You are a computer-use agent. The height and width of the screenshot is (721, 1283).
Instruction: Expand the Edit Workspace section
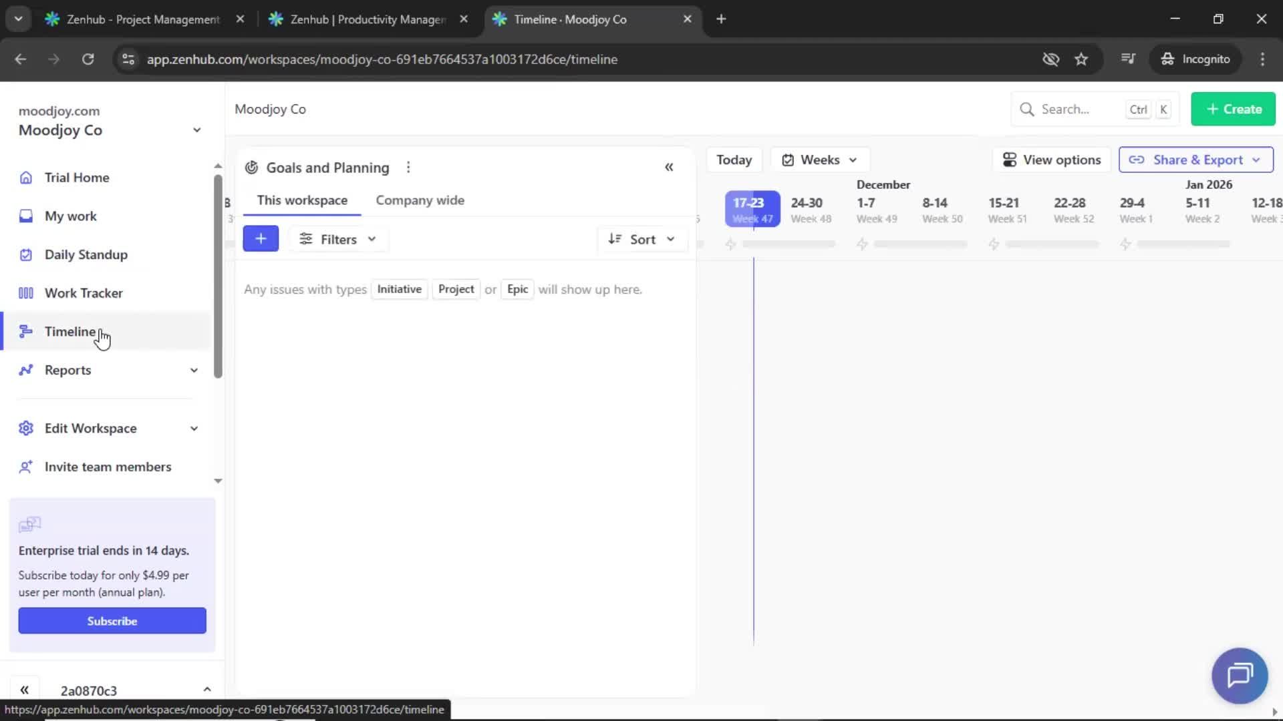tap(194, 429)
